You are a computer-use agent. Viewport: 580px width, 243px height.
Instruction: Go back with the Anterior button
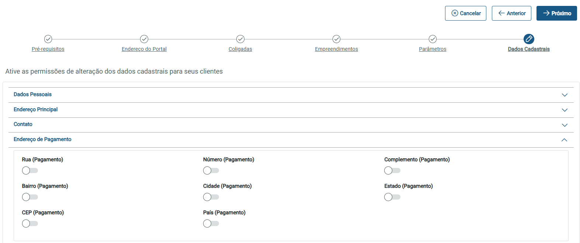511,13
